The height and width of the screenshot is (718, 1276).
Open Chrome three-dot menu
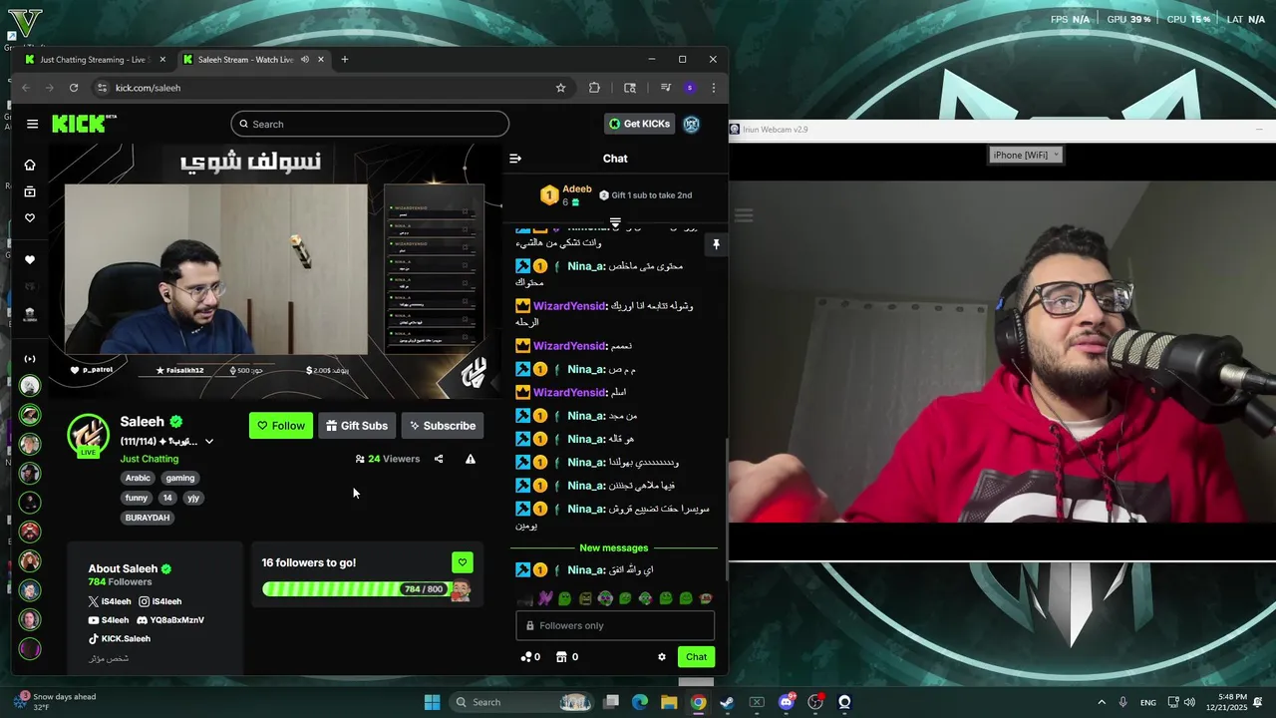pyautogui.click(x=713, y=88)
